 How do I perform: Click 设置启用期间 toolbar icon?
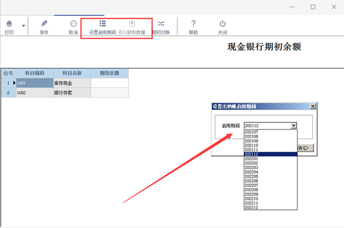pyautogui.click(x=103, y=24)
